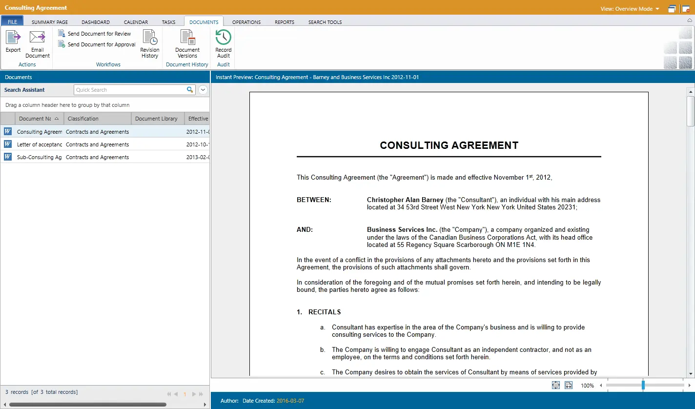Fit whole page in preview

tap(556, 385)
